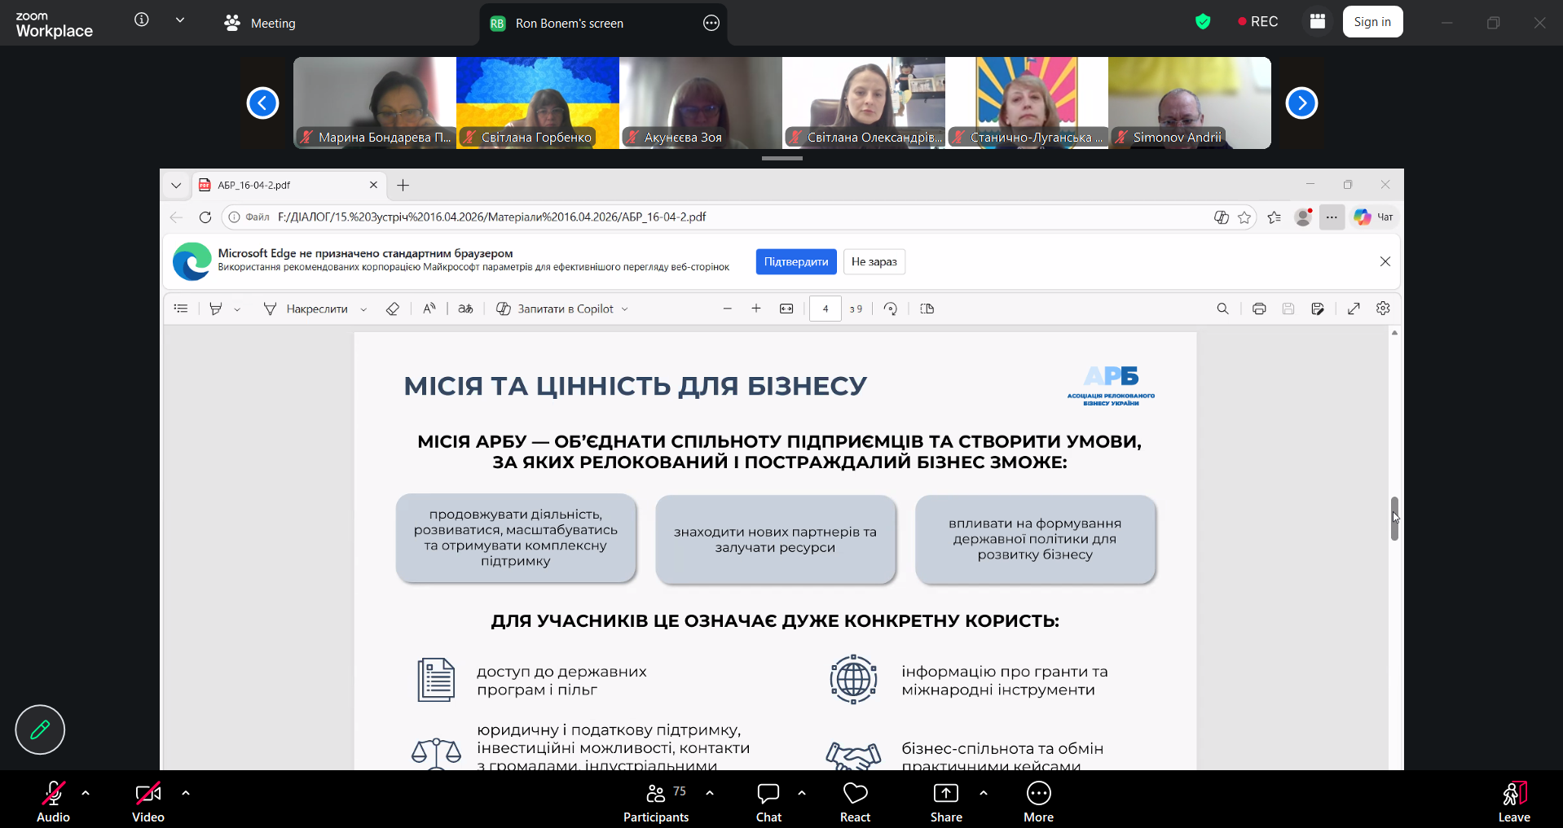Click the Sign in button
The image size is (1563, 828).
1372,22
